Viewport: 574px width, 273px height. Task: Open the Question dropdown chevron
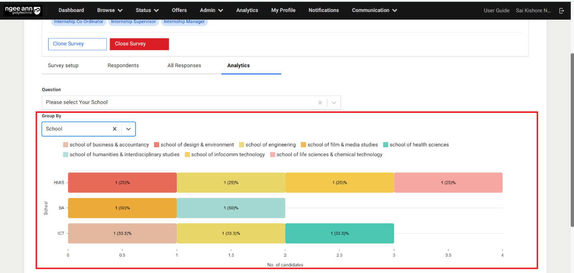[334, 102]
